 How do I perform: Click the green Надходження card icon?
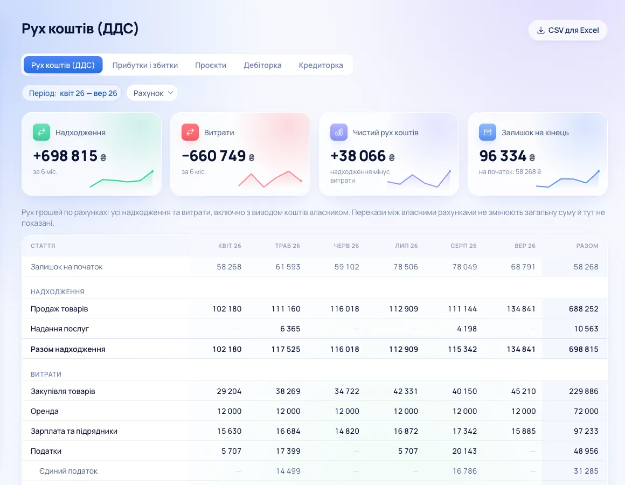41,133
